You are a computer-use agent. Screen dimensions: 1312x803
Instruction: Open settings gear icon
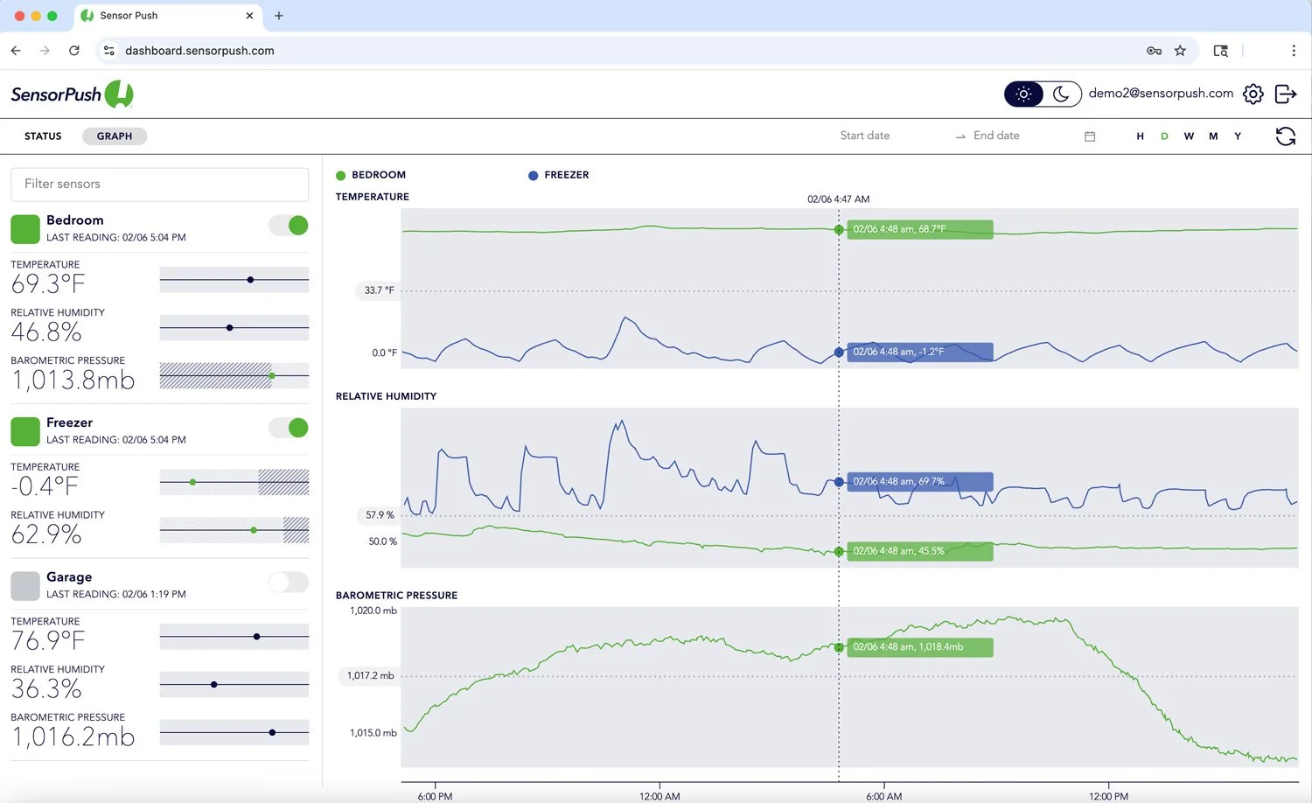click(1253, 94)
